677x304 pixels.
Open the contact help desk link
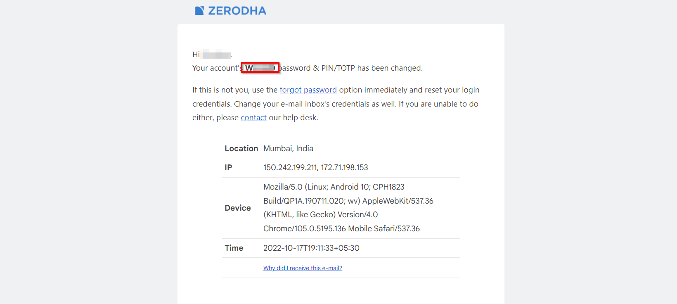point(253,118)
